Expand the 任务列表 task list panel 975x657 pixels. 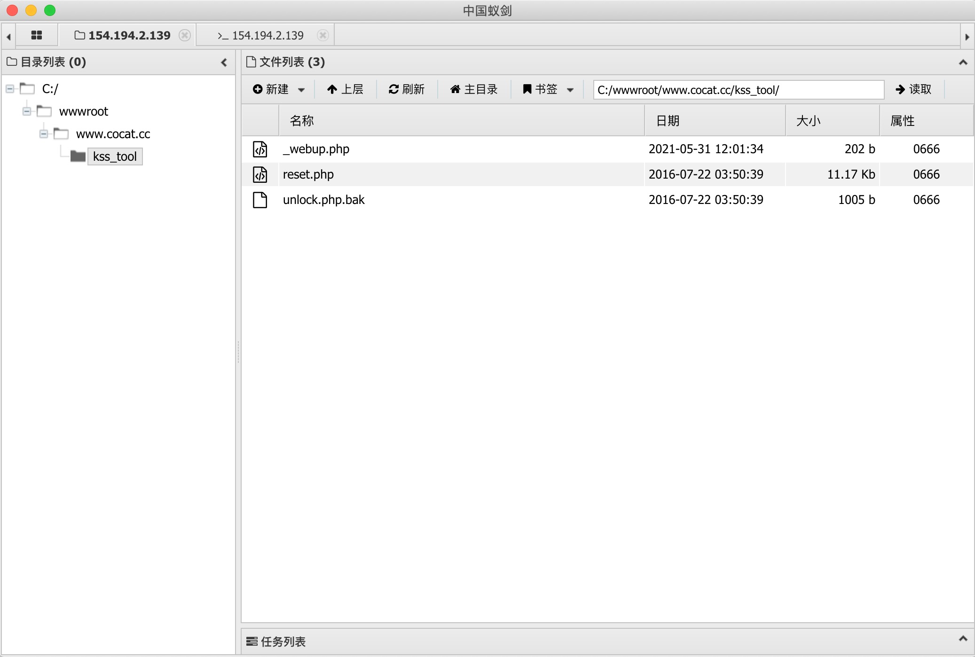(963, 638)
